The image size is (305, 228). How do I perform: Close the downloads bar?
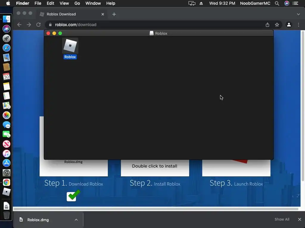tap(300, 219)
